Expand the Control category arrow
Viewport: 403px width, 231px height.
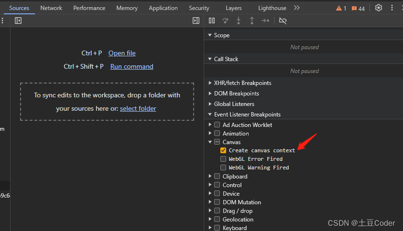pyautogui.click(x=210, y=185)
